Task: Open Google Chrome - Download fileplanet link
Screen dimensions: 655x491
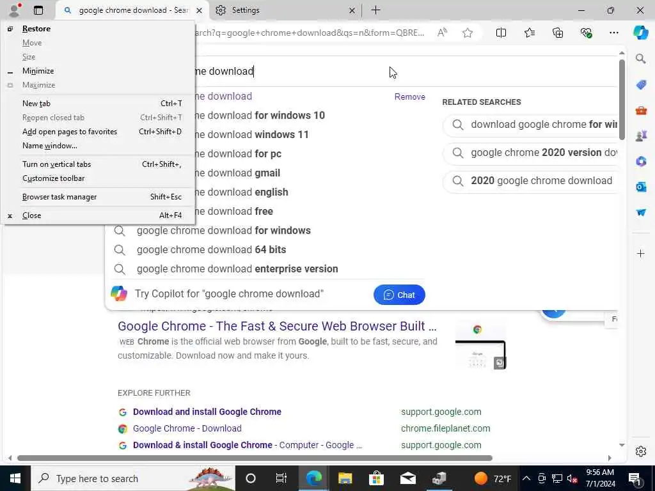Action: 187,428
